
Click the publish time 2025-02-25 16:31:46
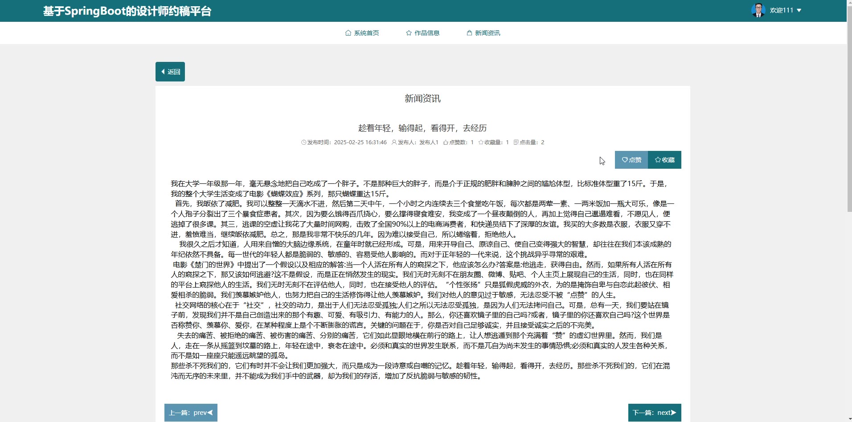[x=360, y=142]
